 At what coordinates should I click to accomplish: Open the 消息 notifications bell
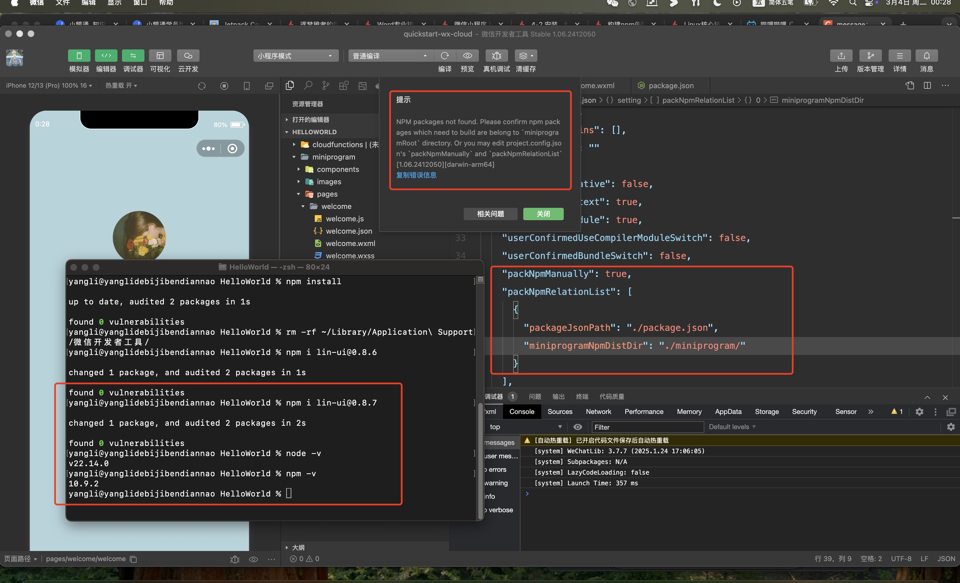[927, 56]
